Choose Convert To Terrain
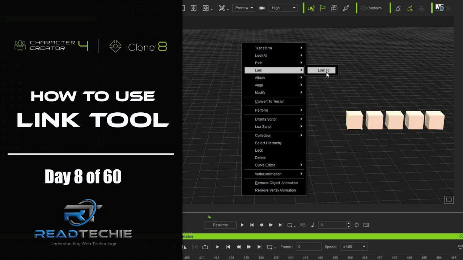The height and width of the screenshot is (260, 463). click(274, 101)
